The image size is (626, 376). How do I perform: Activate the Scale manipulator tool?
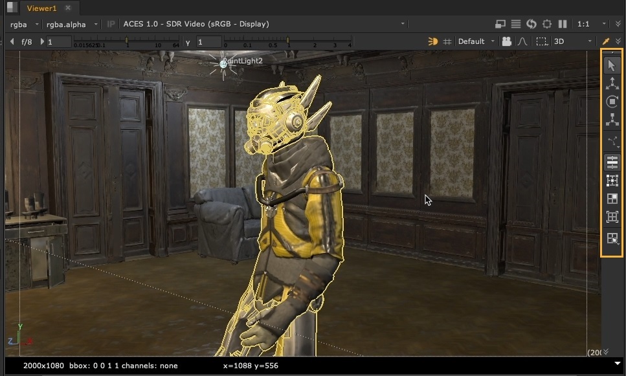pyautogui.click(x=612, y=120)
